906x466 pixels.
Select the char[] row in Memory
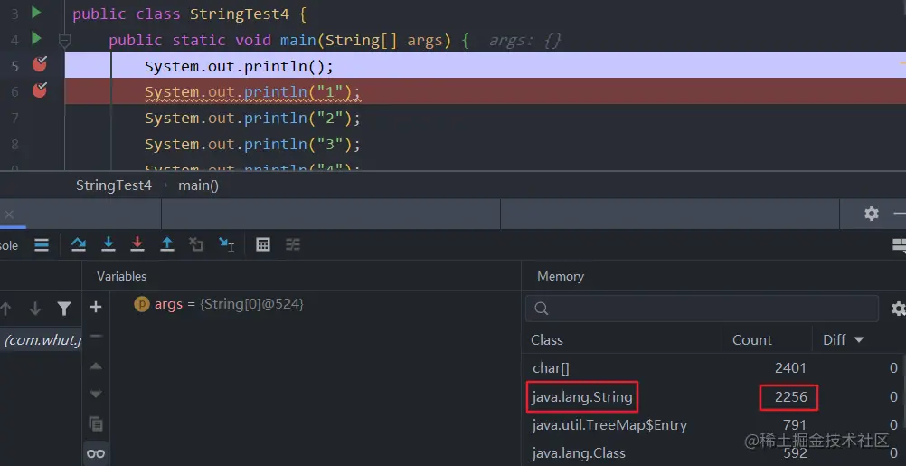pos(715,367)
